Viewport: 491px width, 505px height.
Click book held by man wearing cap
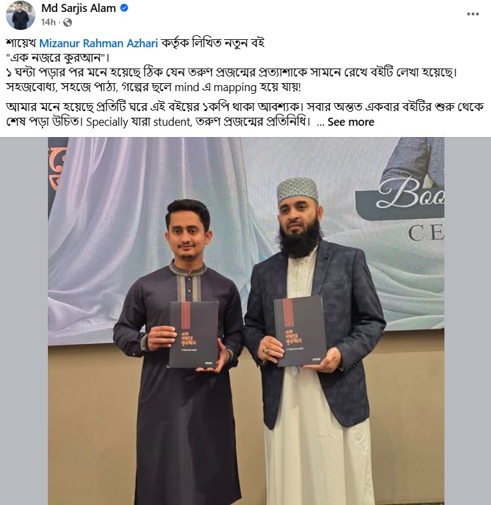pyautogui.click(x=300, y=331)
